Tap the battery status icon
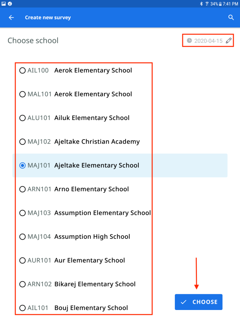This screenshot has height=320, width=240. [220, 4]
